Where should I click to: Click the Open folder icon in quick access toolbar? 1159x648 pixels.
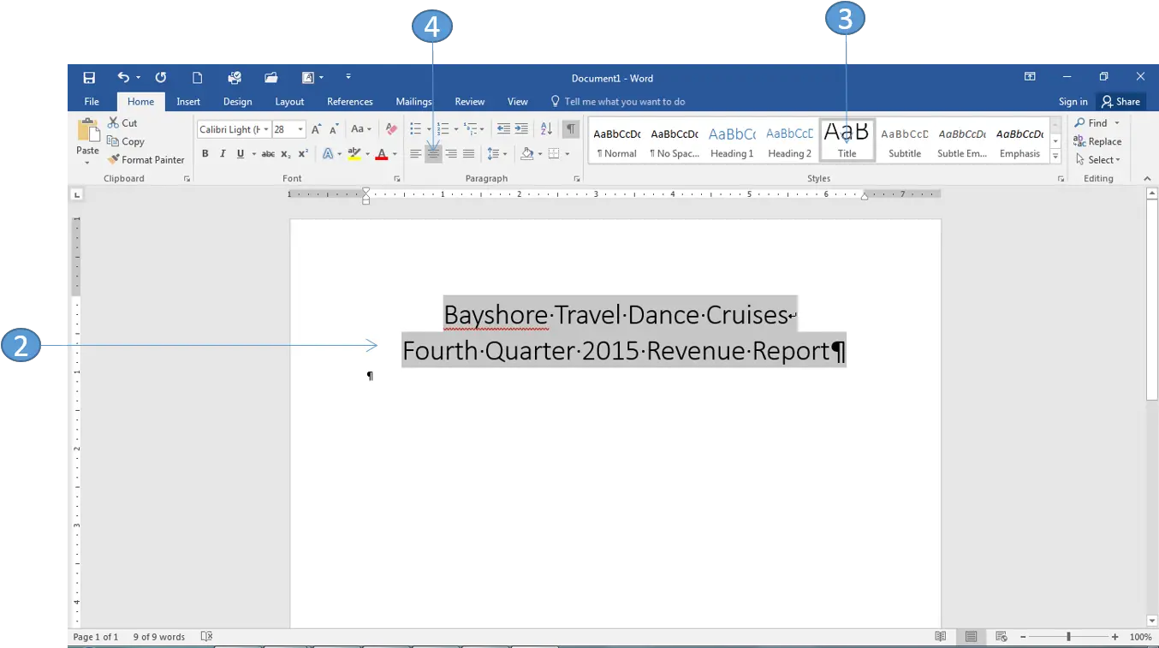click(x=271, y=78)
